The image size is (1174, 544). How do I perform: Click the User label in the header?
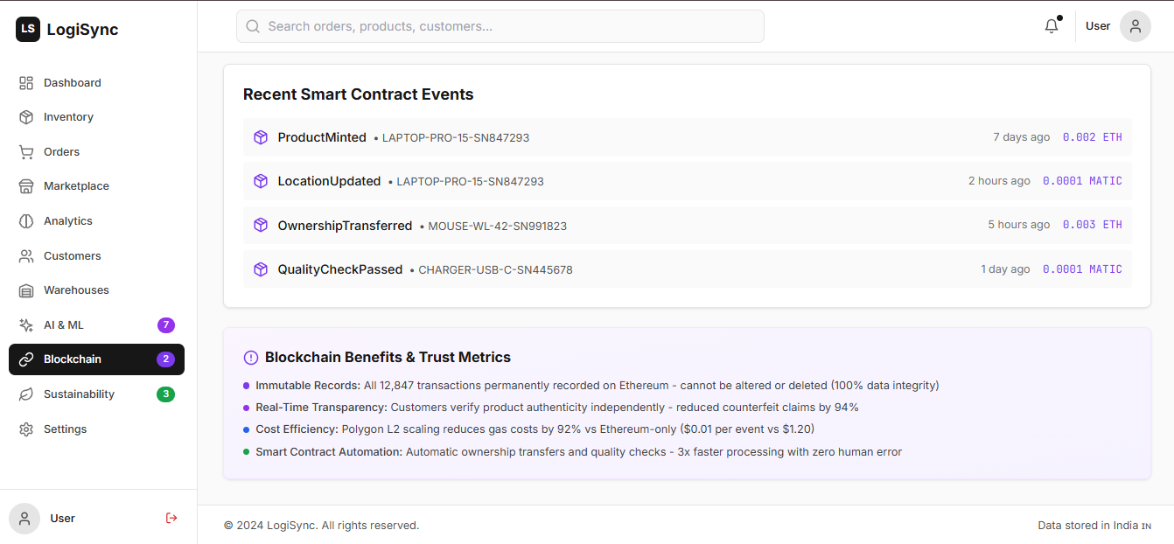[x=1098, y=26]
